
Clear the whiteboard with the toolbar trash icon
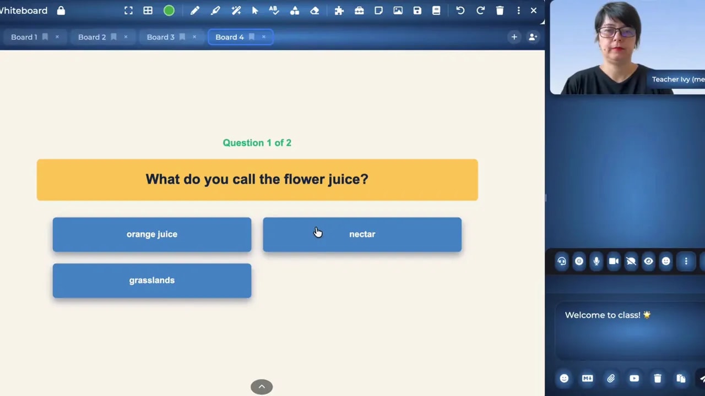pyautogui.click(x=500, y=10)
